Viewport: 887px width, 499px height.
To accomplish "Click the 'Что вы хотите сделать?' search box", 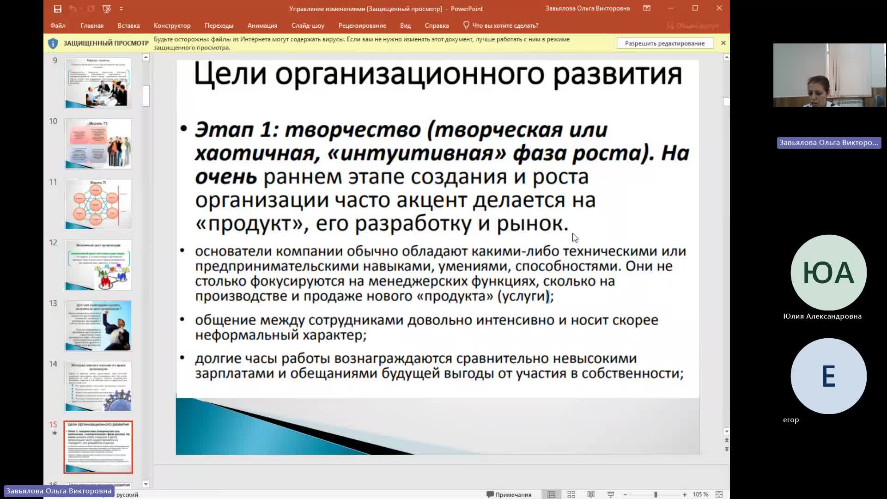I will tap(505, 25).
